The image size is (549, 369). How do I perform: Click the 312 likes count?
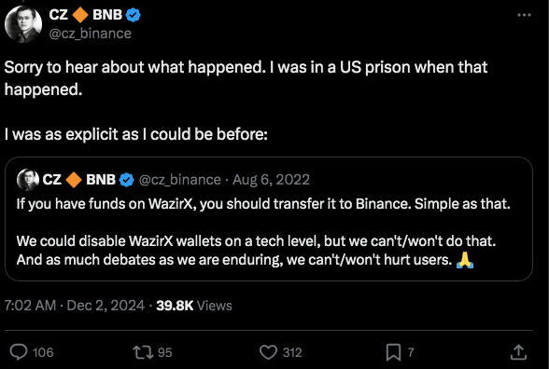(292, 352)
